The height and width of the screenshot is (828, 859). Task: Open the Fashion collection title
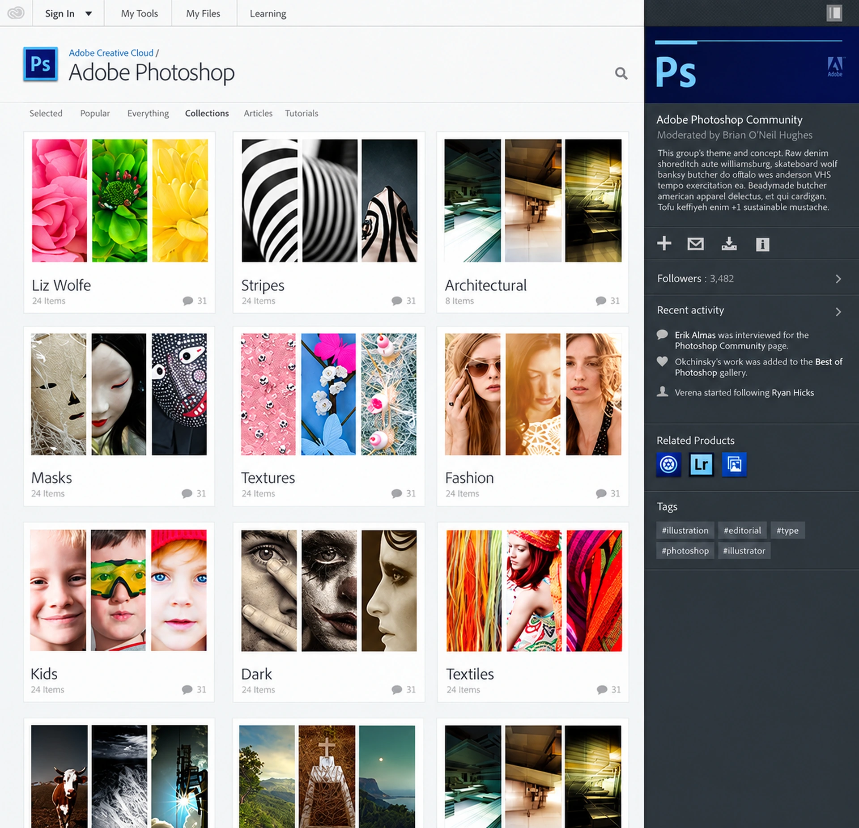coord(469,478)
